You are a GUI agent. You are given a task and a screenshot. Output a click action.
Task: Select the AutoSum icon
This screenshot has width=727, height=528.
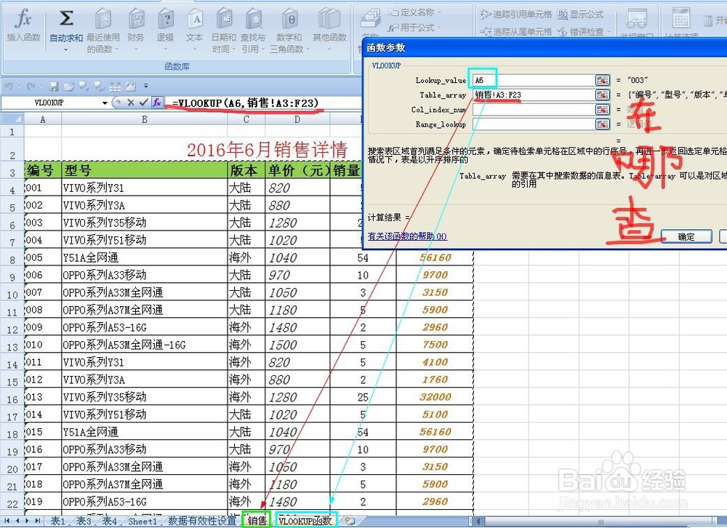click(x=65, y=16)
